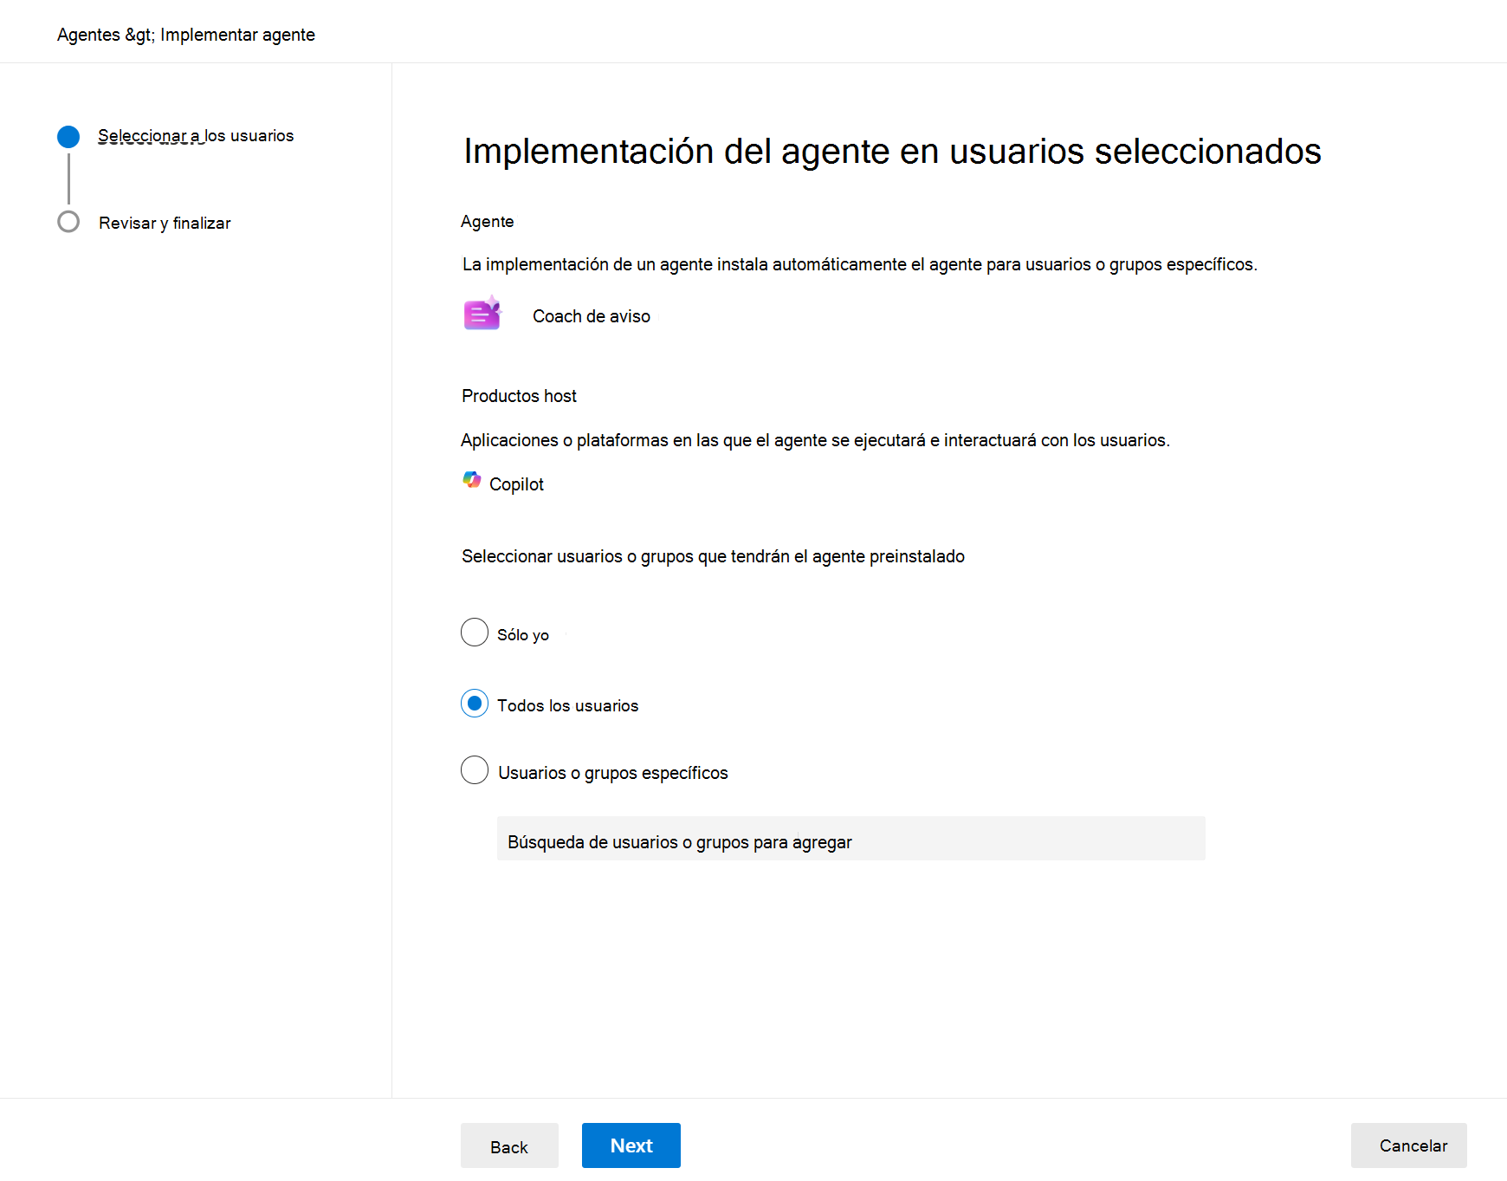This screenshot has width=1507, height=1181.
Task: Select the Sólo yo radio button
Action: [475, 633]
